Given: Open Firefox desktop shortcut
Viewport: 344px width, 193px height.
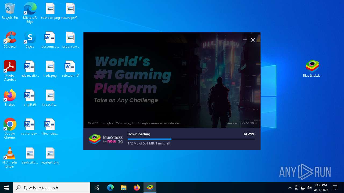Looking at the screenshot, I should click(x=10, y=98).
